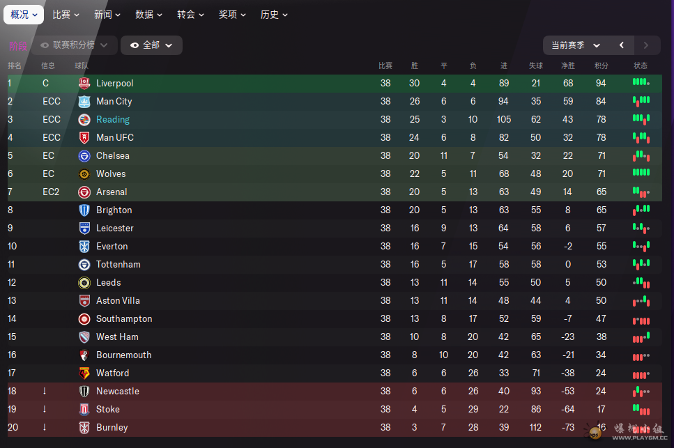Screen dimensions: 674x448
Task: Click the Reading club crest
Action: pyautogui.click(x=84, y=119)
